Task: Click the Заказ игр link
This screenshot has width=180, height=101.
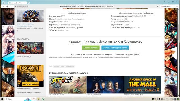Action: [36, 89]
